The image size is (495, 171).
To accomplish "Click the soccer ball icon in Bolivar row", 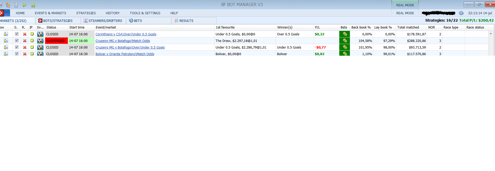I will [x=40, y=54].
